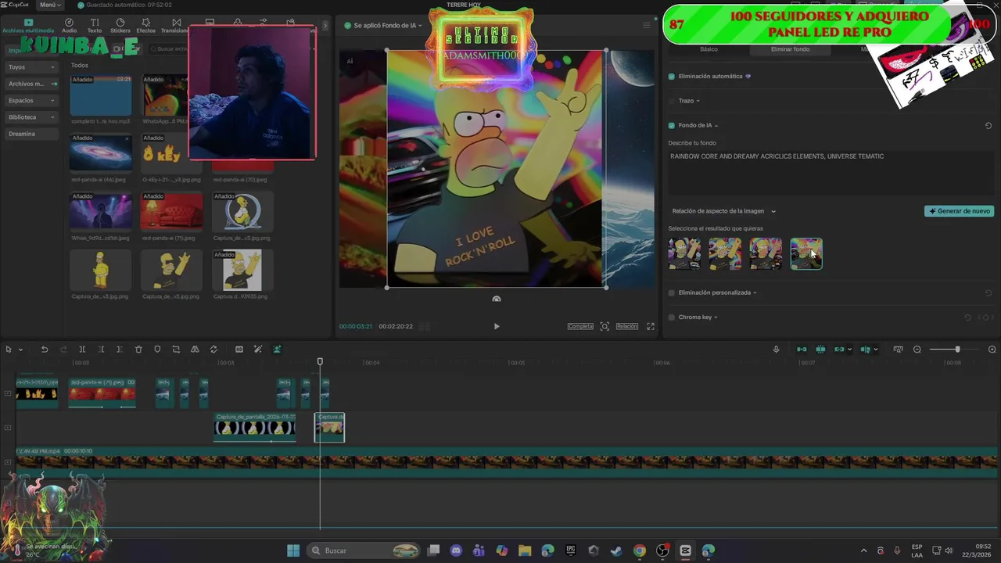The height and width of the screenshot is (563, 1001).
Task: Expand the Espacios sidebar section
Action: (x=31, y=101)
